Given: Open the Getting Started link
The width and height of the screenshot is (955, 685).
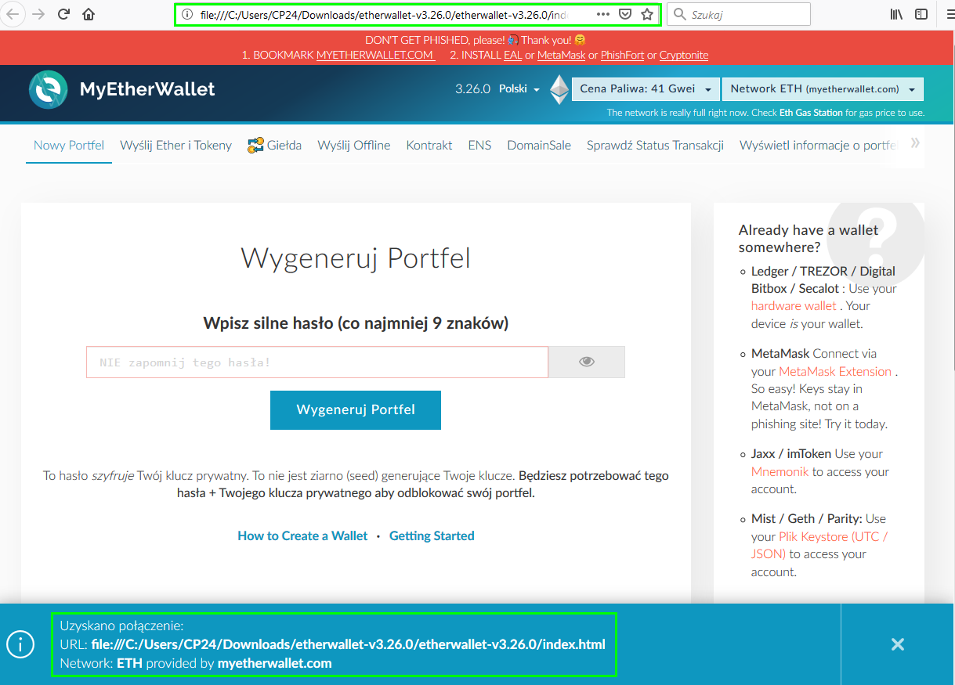Looking at the screenshot, I should pos(432,536).
